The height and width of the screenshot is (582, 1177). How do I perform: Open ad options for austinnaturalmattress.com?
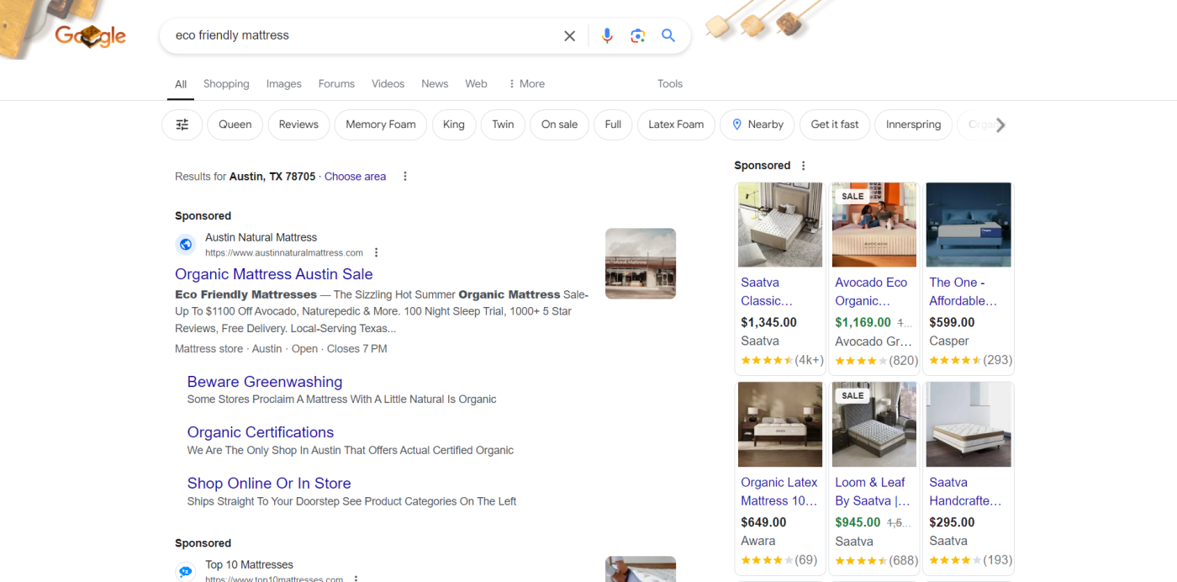pyautogui.click(x=377, y=252)
